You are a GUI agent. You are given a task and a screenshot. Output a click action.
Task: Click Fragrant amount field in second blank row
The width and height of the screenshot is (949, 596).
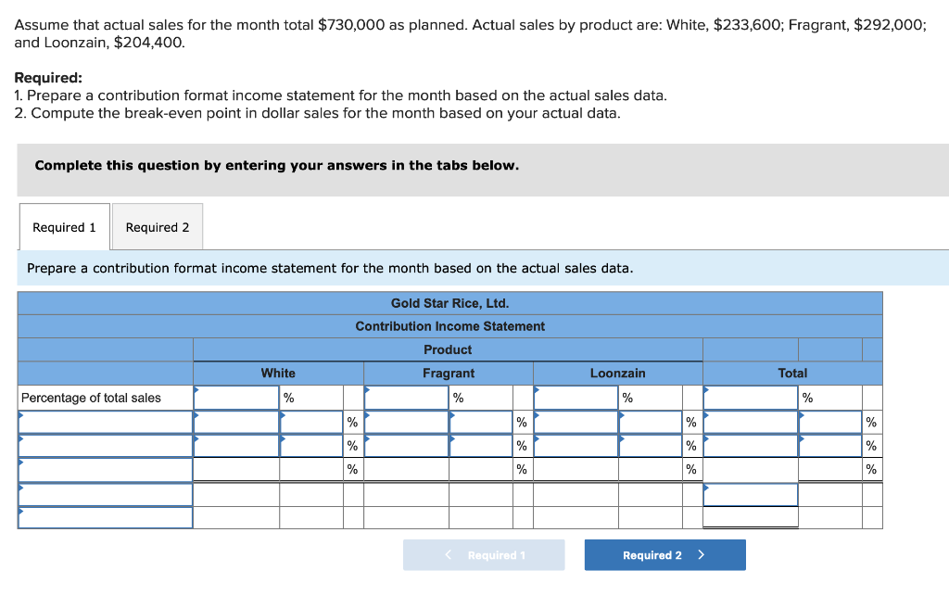(x=407, y=446)
